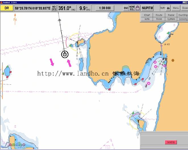The width and height of the screenshot is (188, 150).
Task: Click the 9.9 kt SMG speed readout
Action: click(x=85, y=8)
